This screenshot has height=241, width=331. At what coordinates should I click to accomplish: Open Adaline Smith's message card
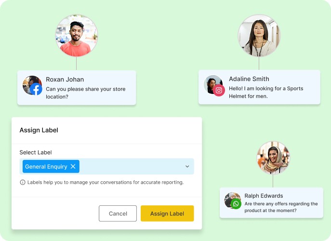[x=259, y=87]
